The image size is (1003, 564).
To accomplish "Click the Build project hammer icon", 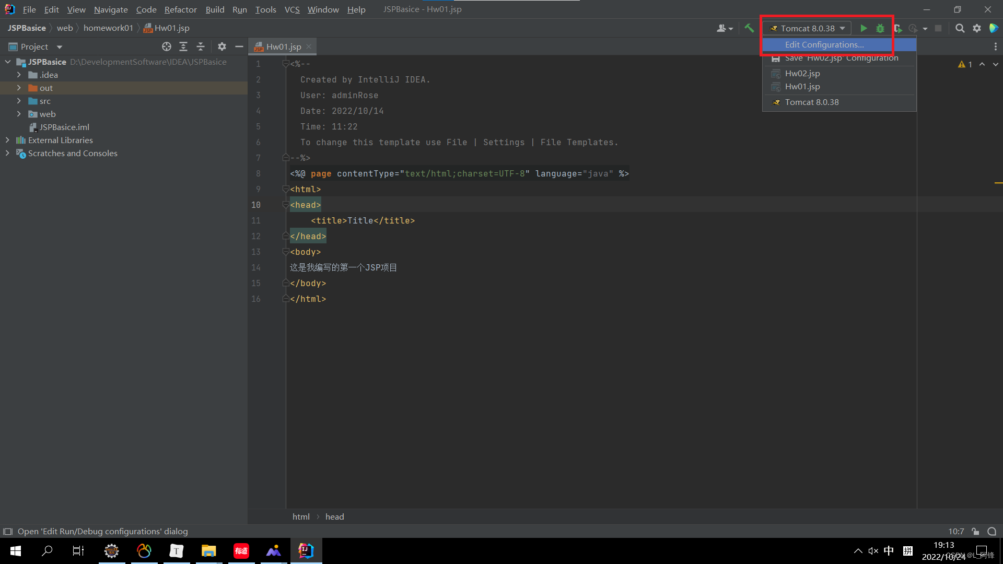I will pyautogui.click(x=749, y=28).
